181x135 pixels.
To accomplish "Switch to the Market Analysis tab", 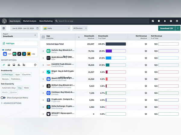I will 30,21.
